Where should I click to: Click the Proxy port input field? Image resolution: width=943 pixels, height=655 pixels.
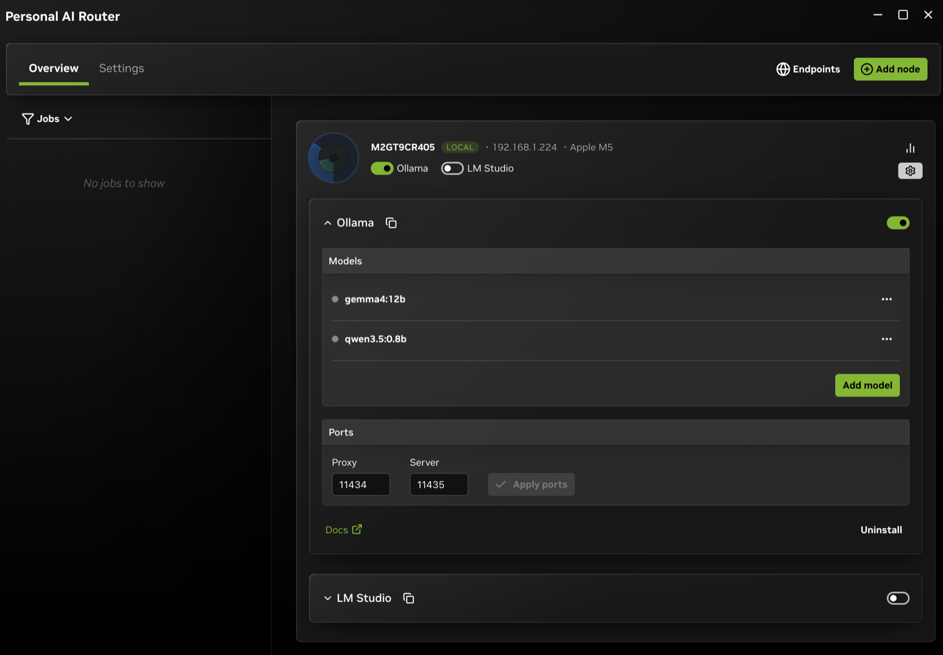click(x=361, y=484)
